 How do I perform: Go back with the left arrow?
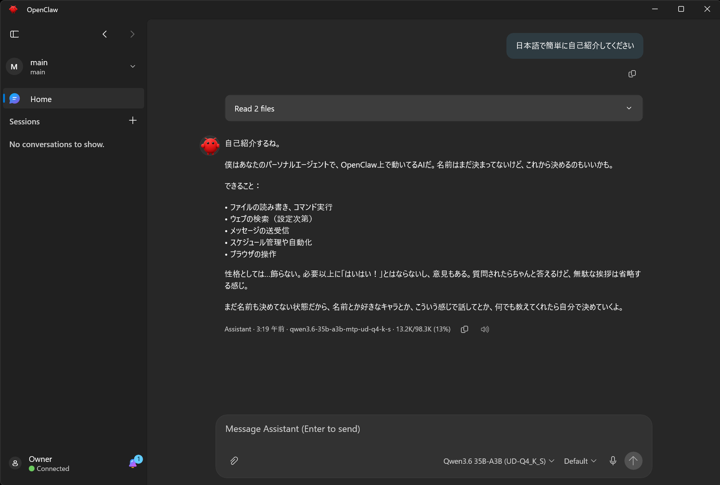pyautogui.click(x=105, y=34)
